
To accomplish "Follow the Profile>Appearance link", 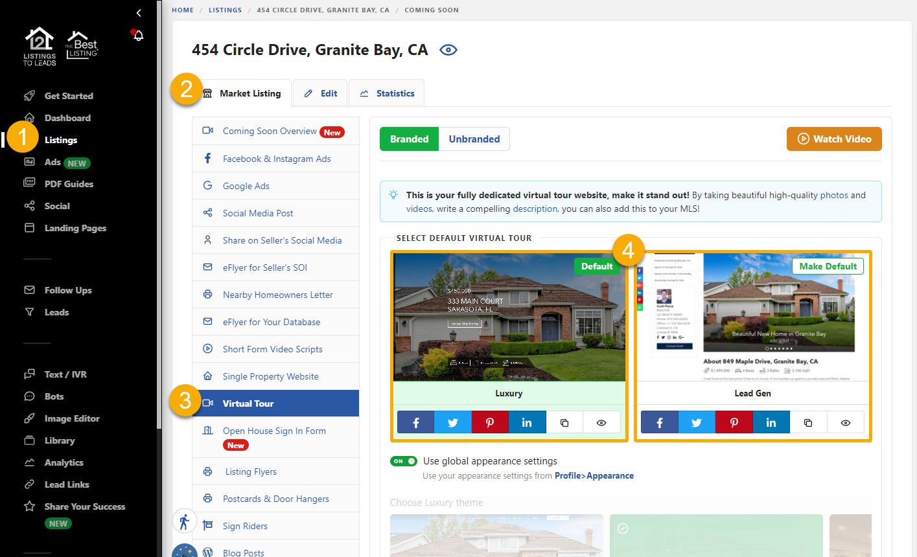I will point(594,475).
